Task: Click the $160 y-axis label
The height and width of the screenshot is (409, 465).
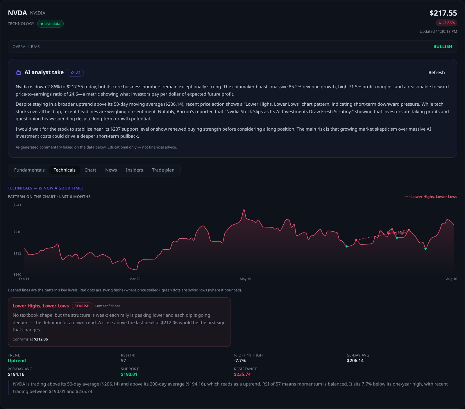Action: pyautogui.click(x=17, y=275)
